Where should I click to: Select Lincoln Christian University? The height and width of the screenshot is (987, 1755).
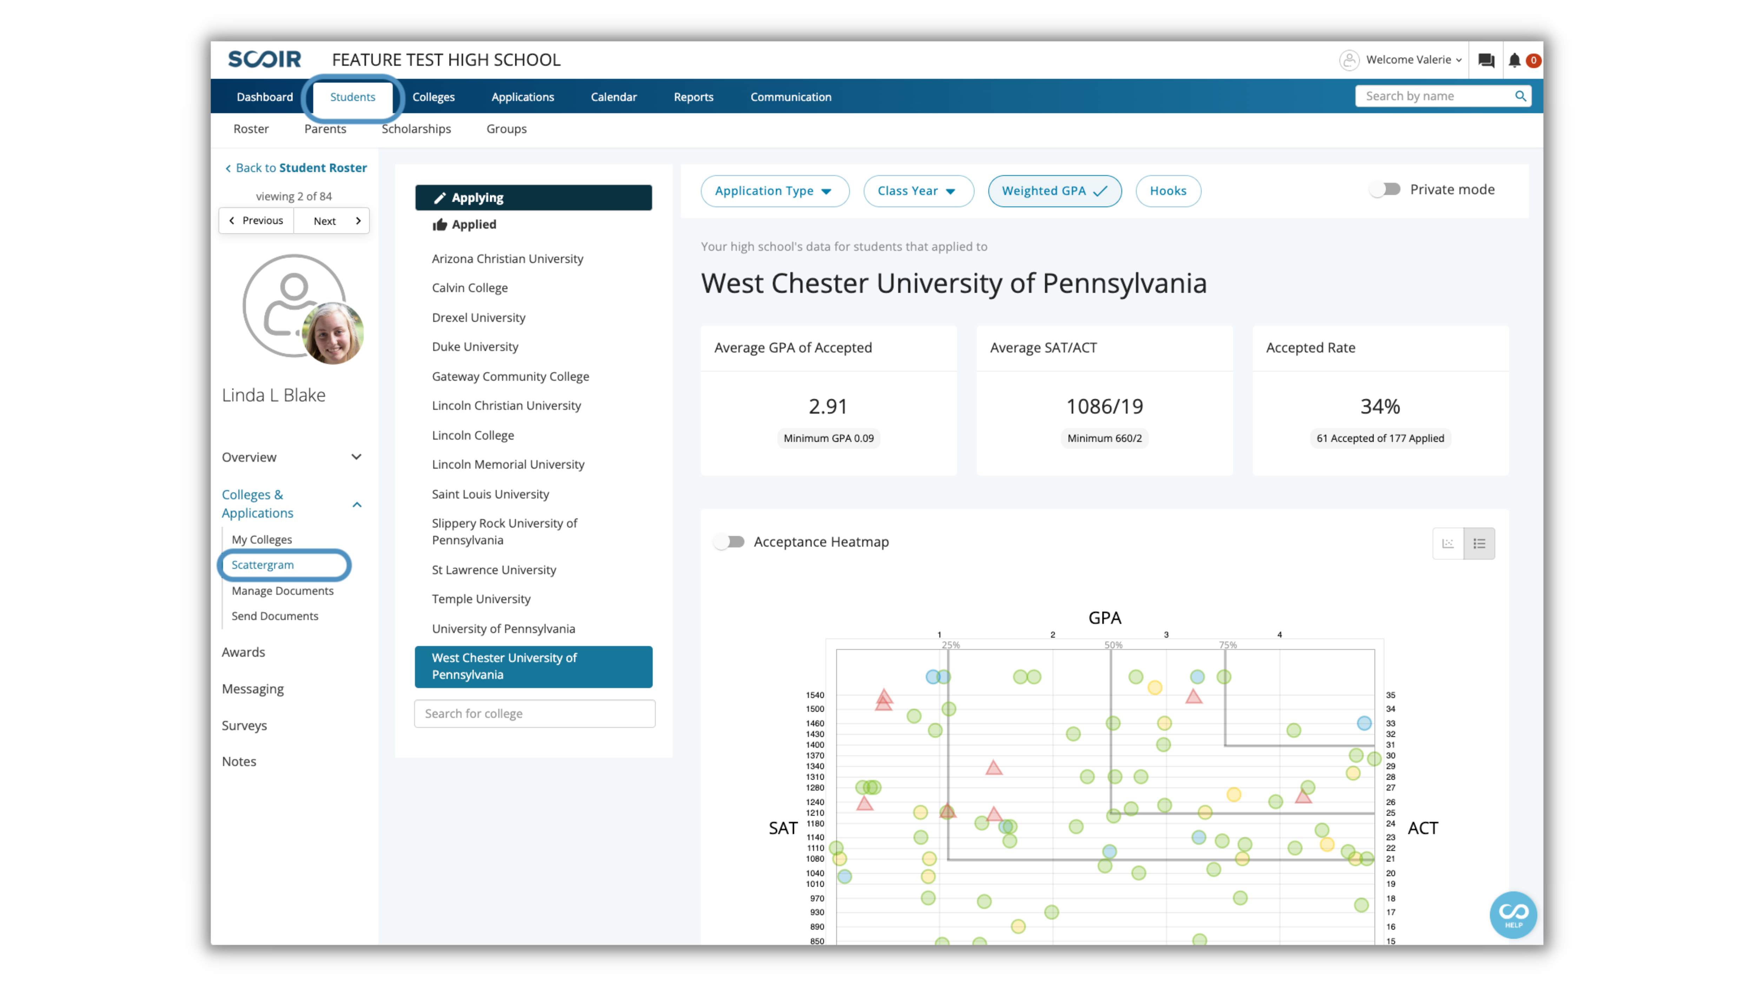[506, 405]
